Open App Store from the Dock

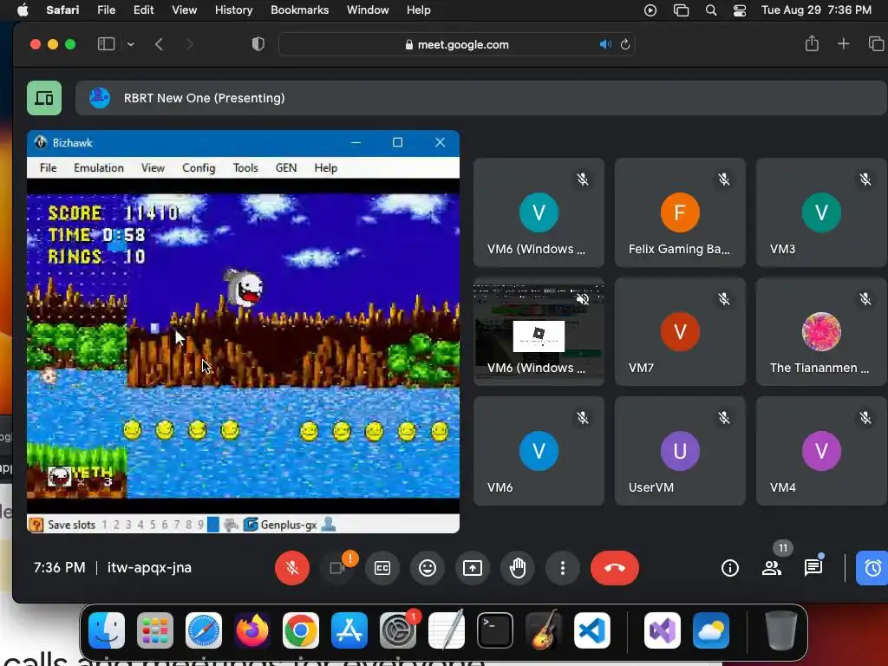point(349,630)
